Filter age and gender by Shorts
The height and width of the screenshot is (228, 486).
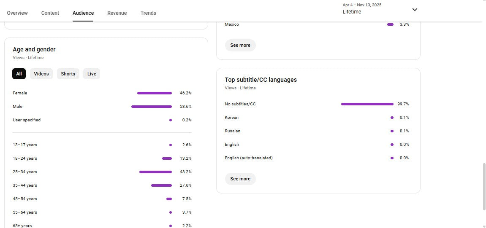tap(68, 74)
